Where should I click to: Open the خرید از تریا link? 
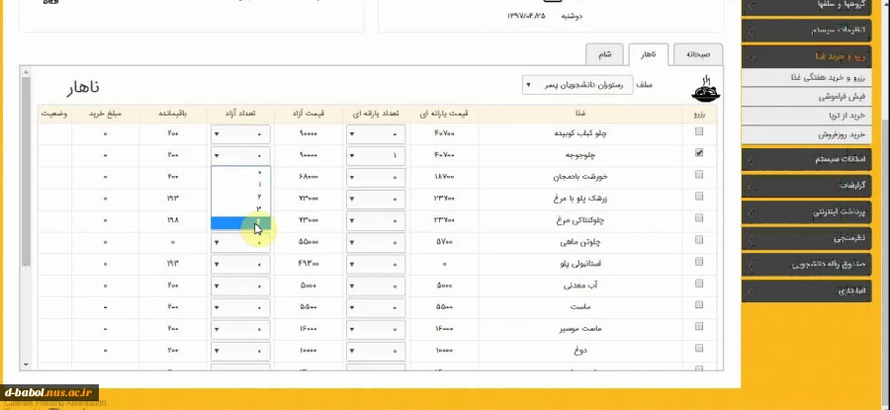tap(846, 116)
